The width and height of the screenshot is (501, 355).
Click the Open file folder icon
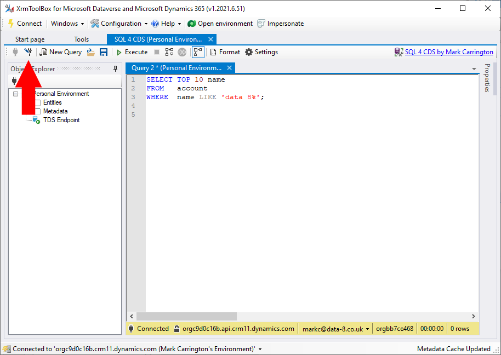click(x=90, y=52)
